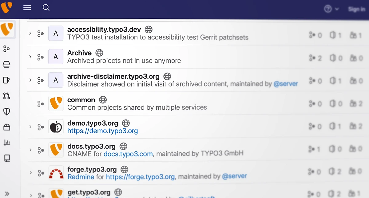
Task: Open the merge requests sidebar icon
Action: (6, 96)
